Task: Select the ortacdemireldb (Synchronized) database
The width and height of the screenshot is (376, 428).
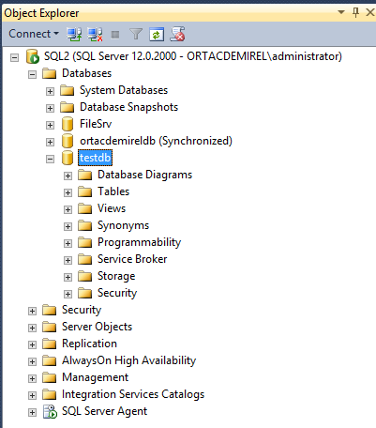Action: (x=156, y=141)
